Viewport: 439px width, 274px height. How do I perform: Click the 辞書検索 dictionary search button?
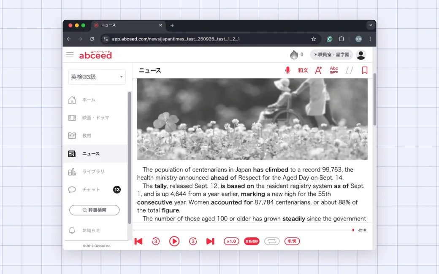(x=95, y=210)
